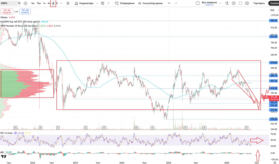Open the Индикаторы indicators dialog
Screen dimensions: 279x164
tap(84, 3)
